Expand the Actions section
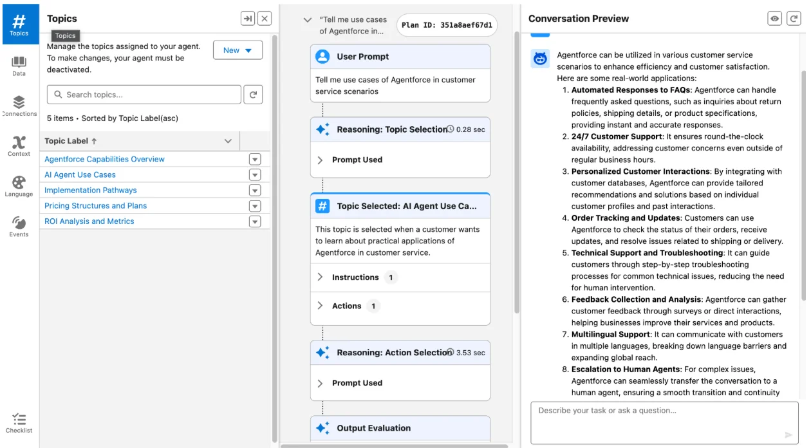 pos(321,306)
